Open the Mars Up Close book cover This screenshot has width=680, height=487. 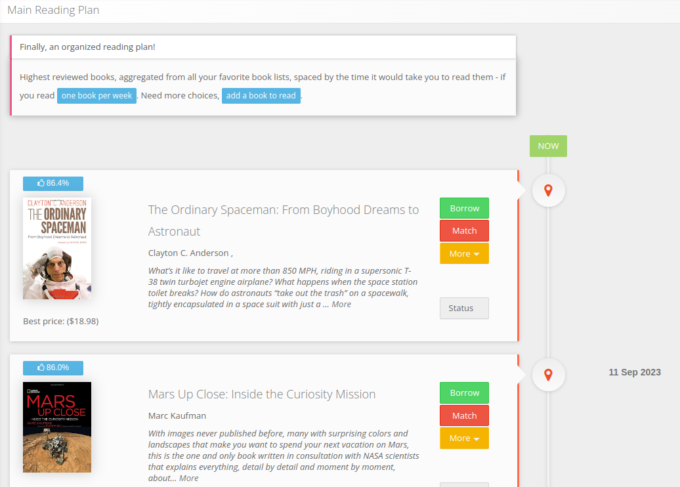[57, 427]
